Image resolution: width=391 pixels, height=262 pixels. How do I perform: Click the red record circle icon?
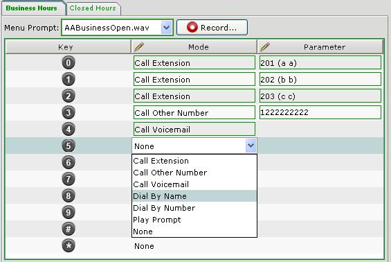(x=192, y=27)
